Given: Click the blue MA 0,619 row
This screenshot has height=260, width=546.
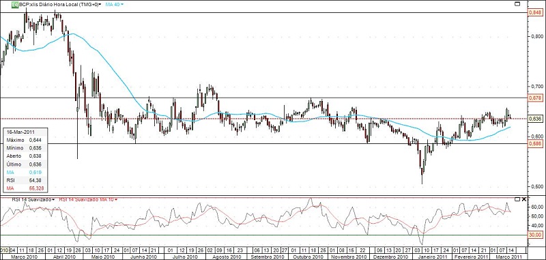Looking at the screenshot, I should point(25,172).
